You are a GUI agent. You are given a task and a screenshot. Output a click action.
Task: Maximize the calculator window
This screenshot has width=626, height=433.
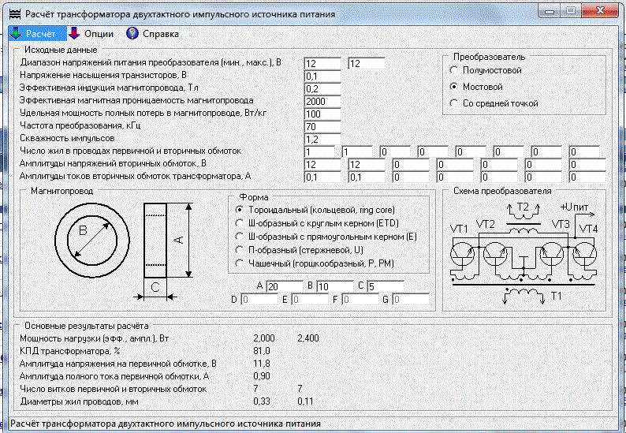point(571,11)
